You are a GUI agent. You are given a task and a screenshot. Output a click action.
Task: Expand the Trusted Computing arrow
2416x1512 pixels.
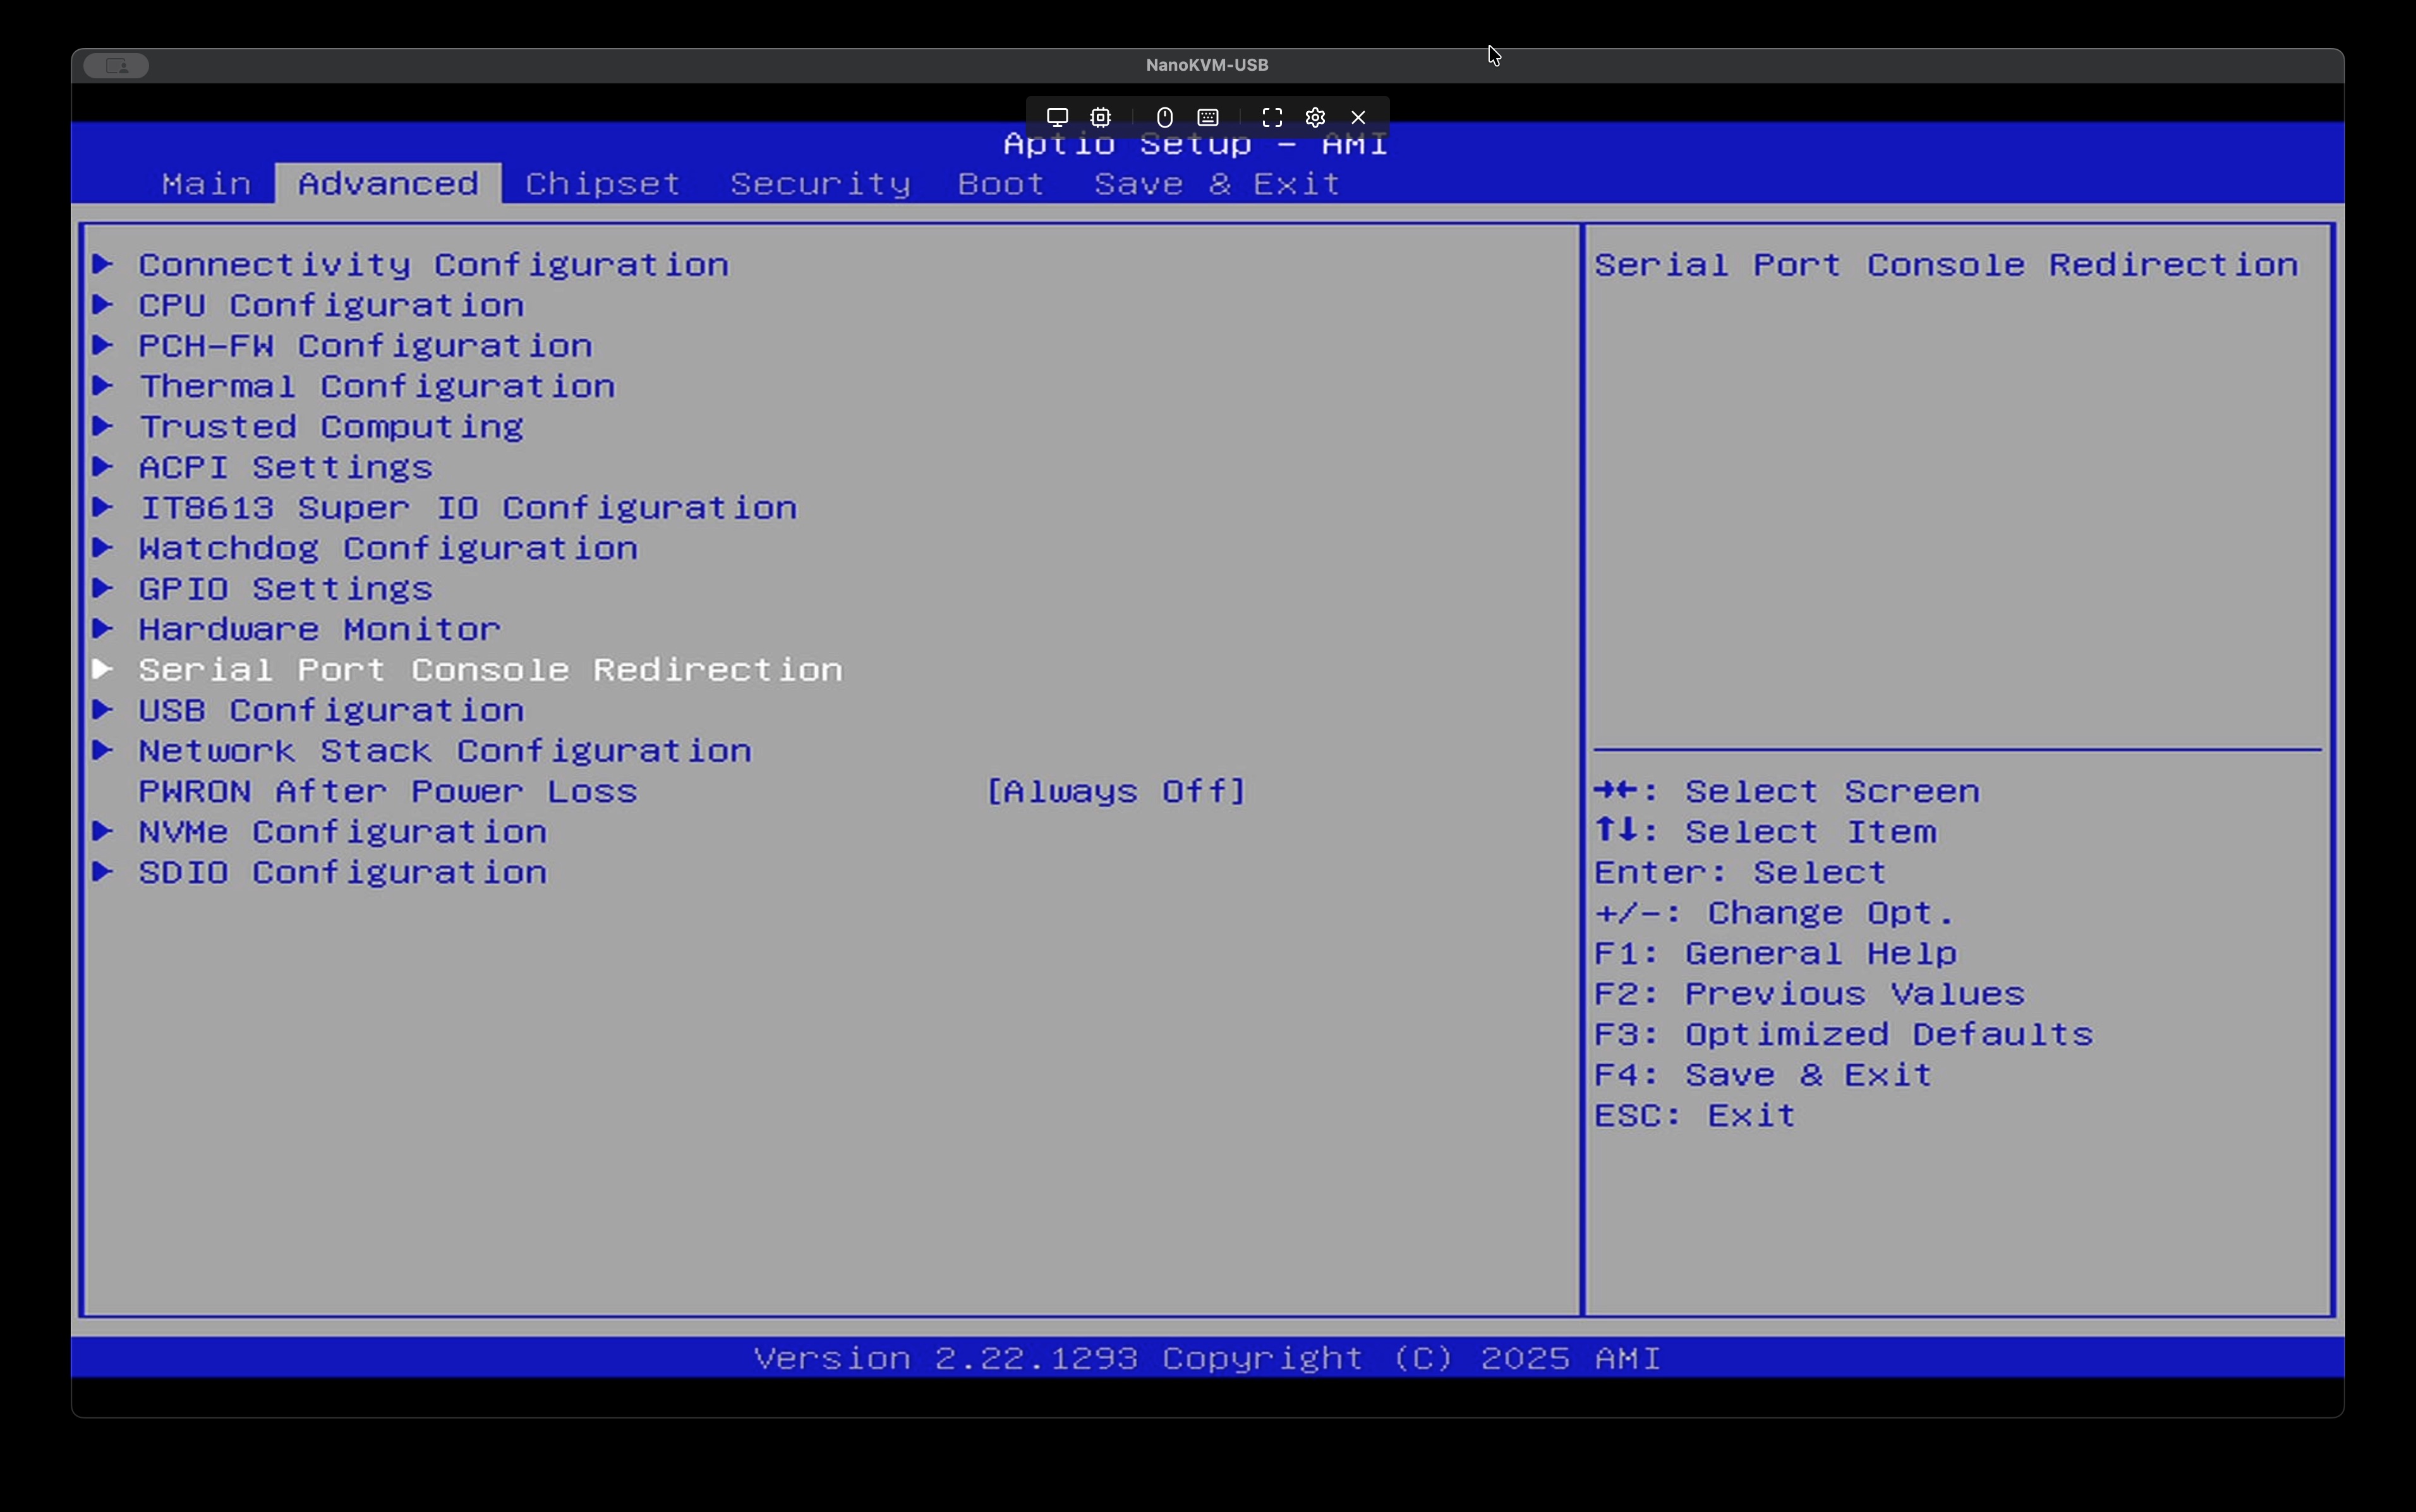pos(102,426)
